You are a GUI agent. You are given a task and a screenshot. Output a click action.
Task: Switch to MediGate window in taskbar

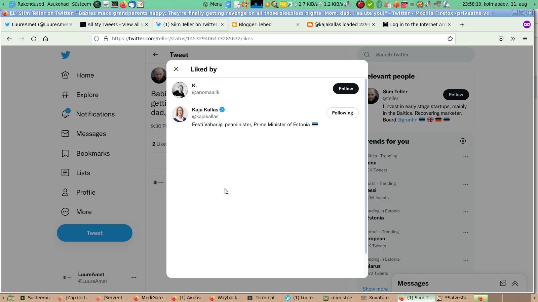point(151,298)
